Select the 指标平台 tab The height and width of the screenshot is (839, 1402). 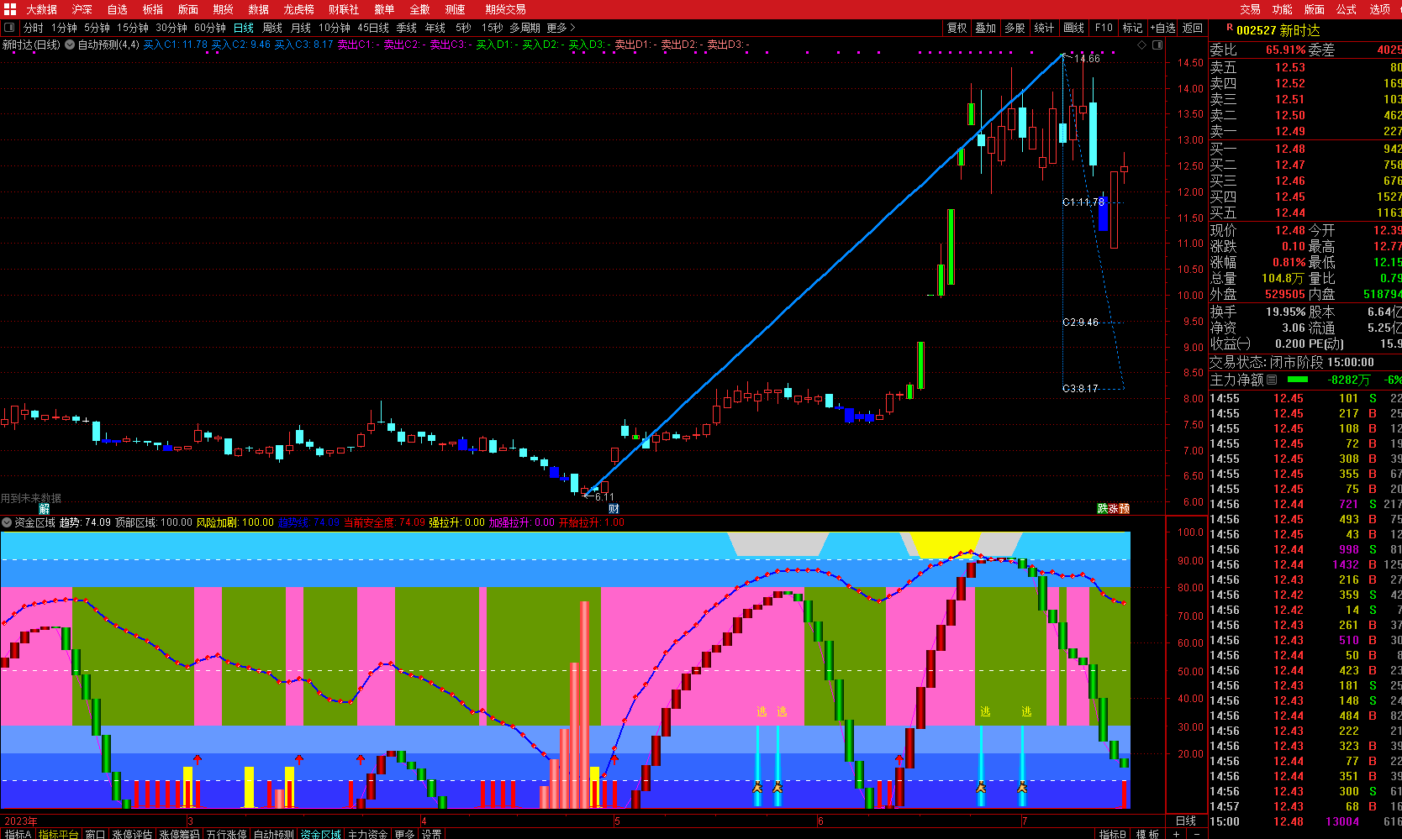tap(59, 834)
